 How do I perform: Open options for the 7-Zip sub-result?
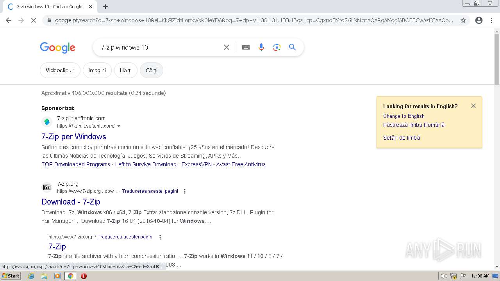pyautogui.click(x=160, y=237)
